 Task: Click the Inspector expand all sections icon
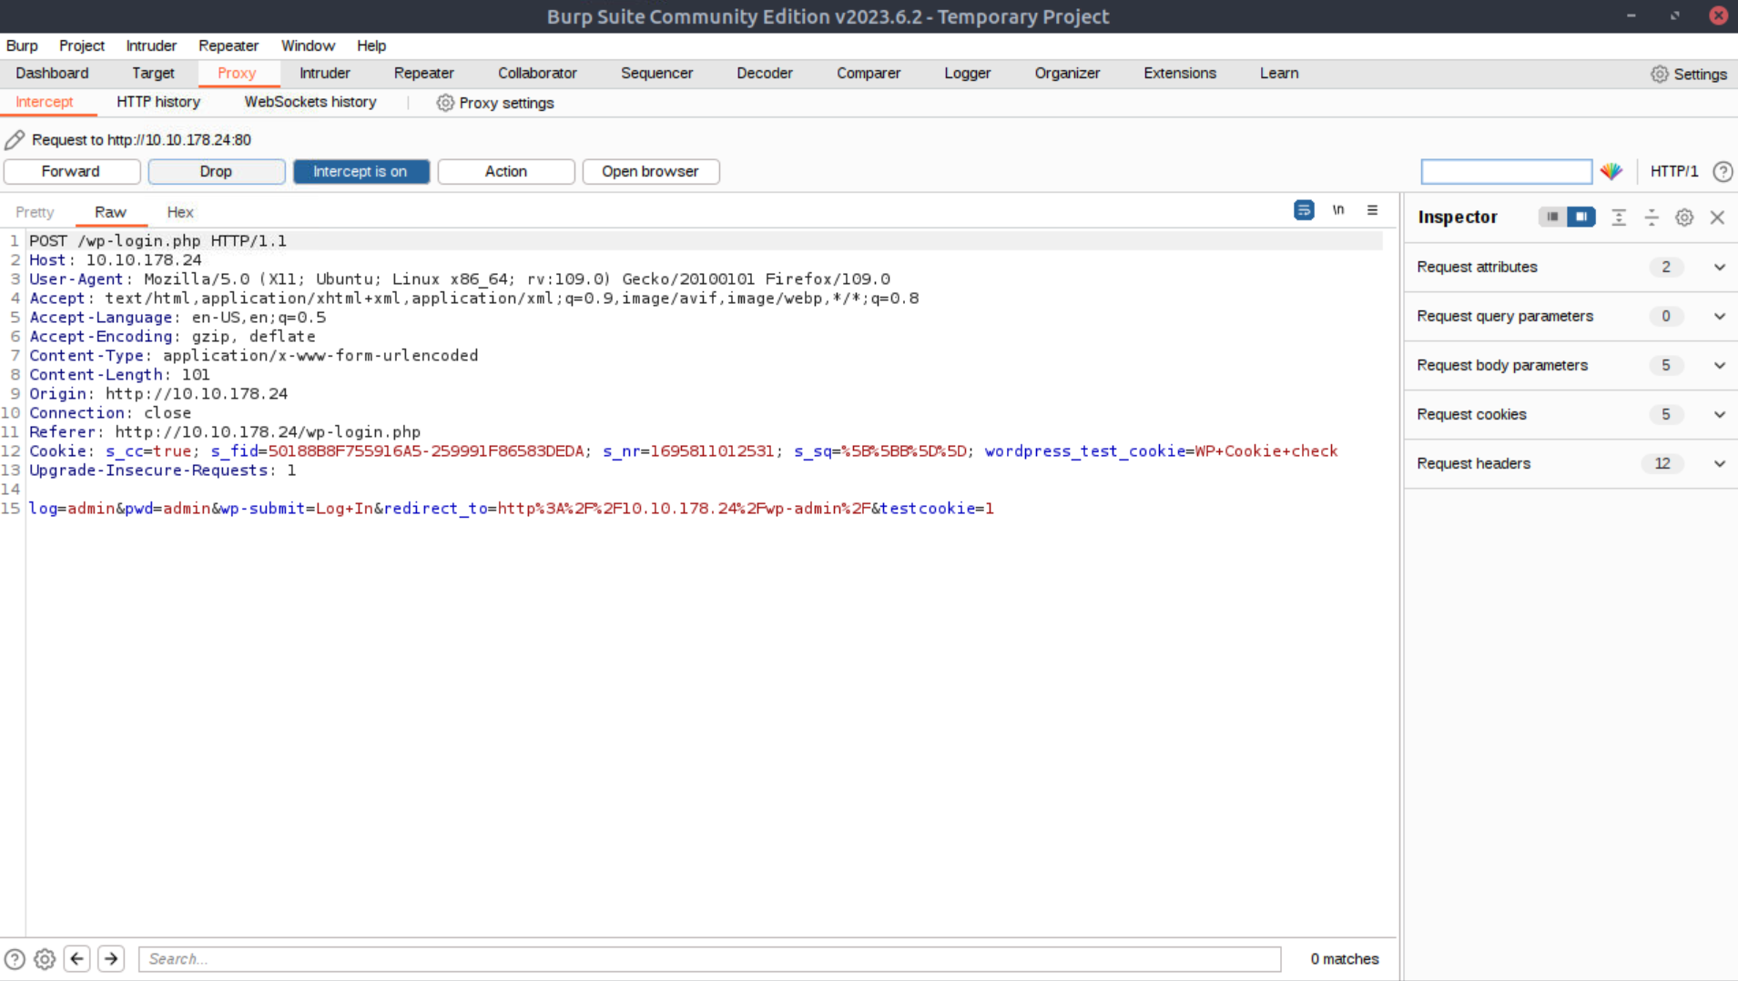tap(1619, 217)
